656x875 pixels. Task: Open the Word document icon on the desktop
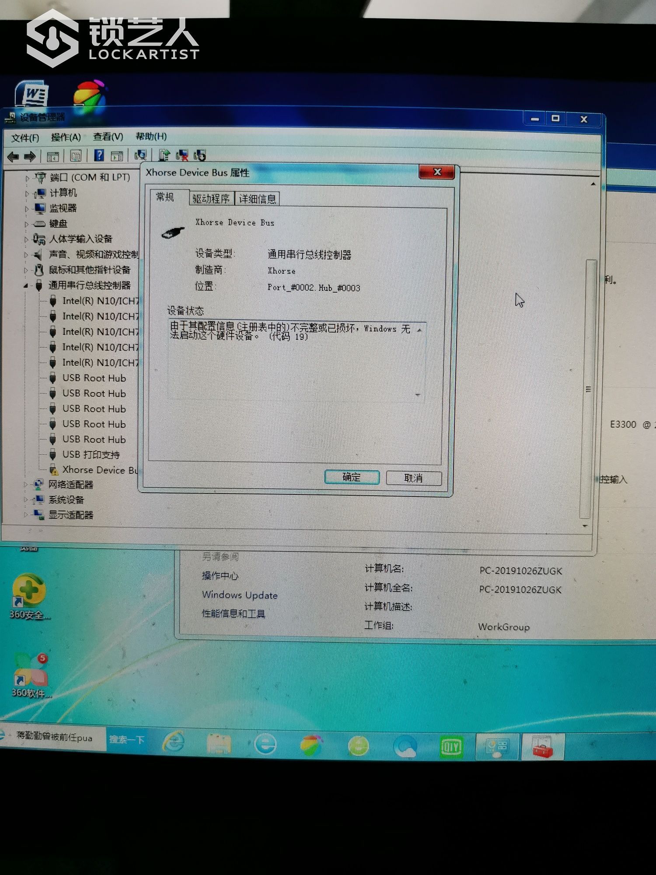[31, 93]
